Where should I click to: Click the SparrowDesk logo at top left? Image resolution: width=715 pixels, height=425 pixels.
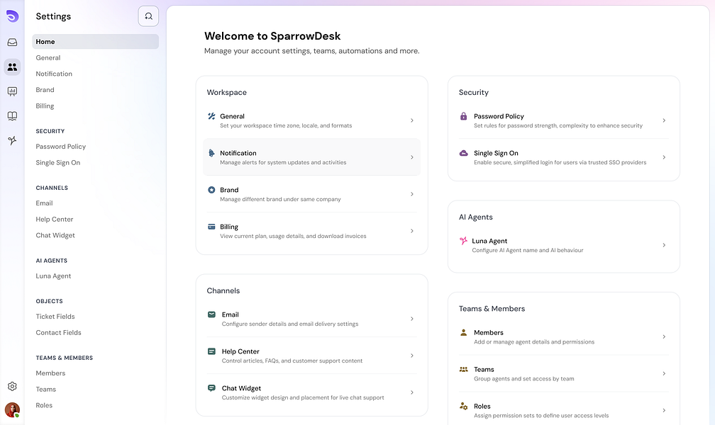(x=11, y=15)
